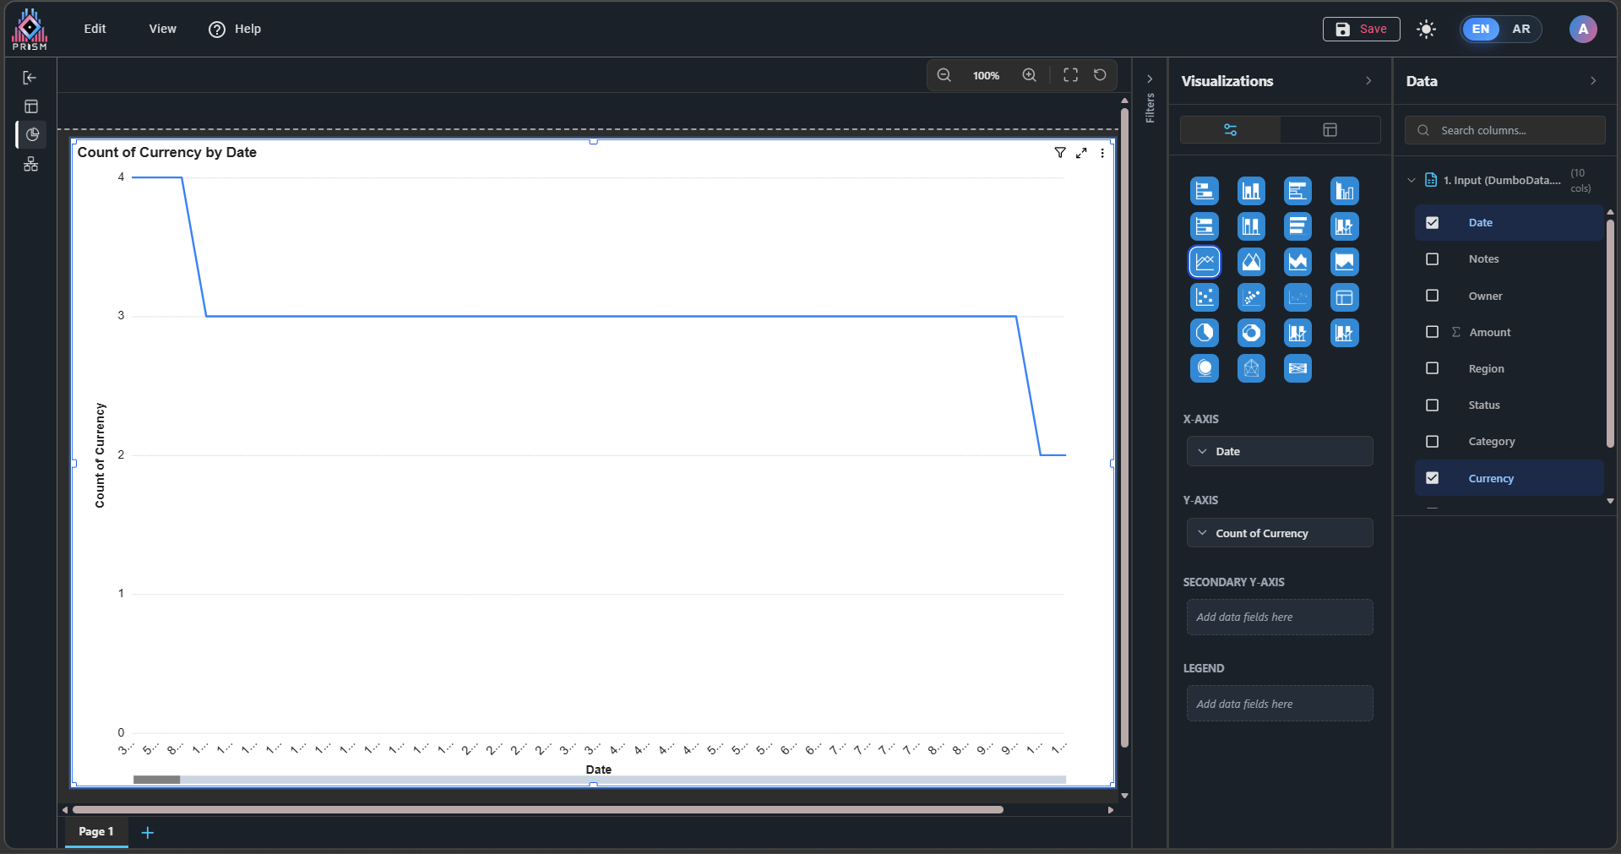Switch language to AR
1621x854 pixels.
1520,29
